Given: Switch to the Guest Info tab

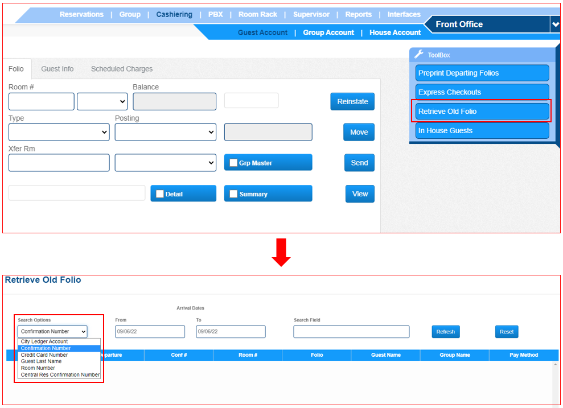Looking at the screenshot, I should [x=57, y=69].
